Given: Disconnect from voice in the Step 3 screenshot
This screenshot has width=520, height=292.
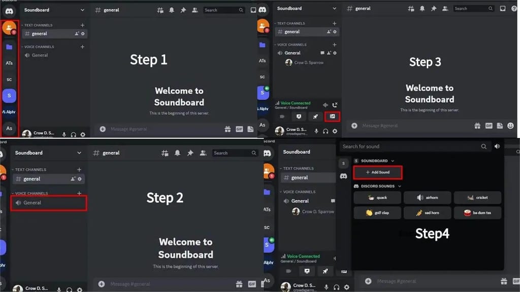Looking at the screenshot, I should (x=335, y=105).
